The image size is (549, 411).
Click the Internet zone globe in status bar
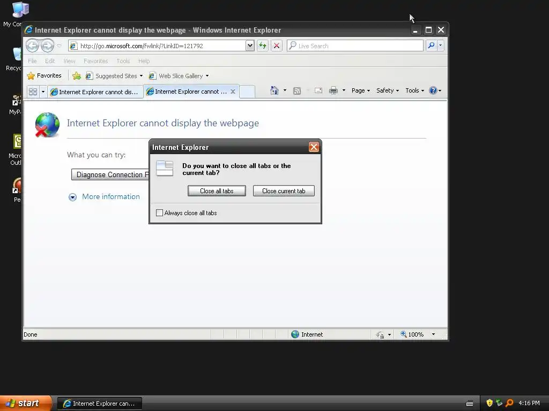point(295,334)
